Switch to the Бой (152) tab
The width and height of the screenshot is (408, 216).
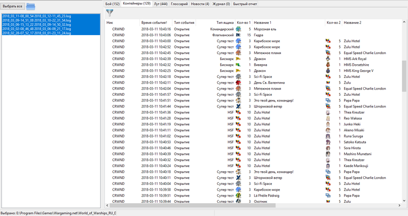pos(113,4)
